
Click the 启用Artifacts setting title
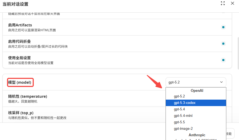pos(20,25)
